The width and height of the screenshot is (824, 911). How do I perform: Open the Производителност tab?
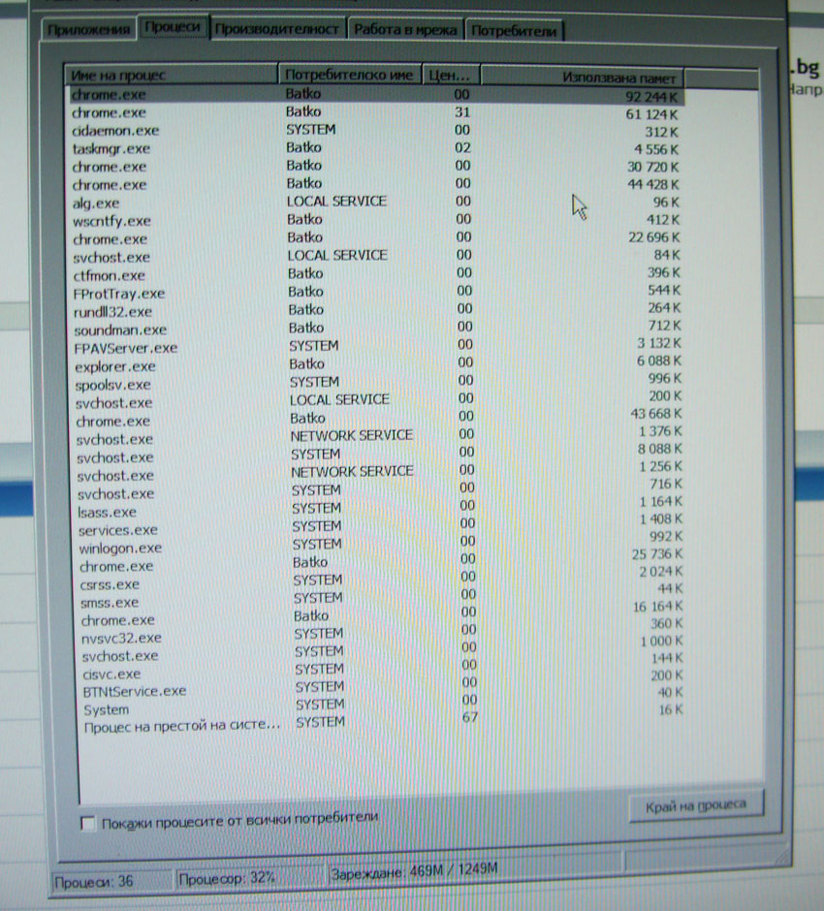point(277,29)
